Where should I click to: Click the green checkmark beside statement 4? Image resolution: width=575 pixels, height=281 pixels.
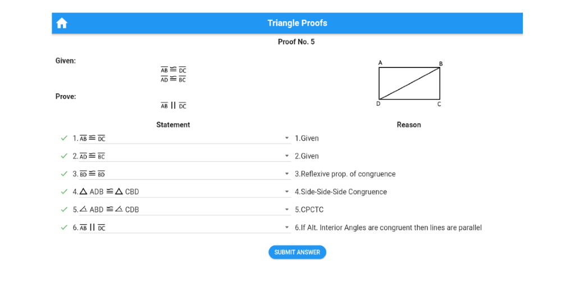(x=64, y=192)
